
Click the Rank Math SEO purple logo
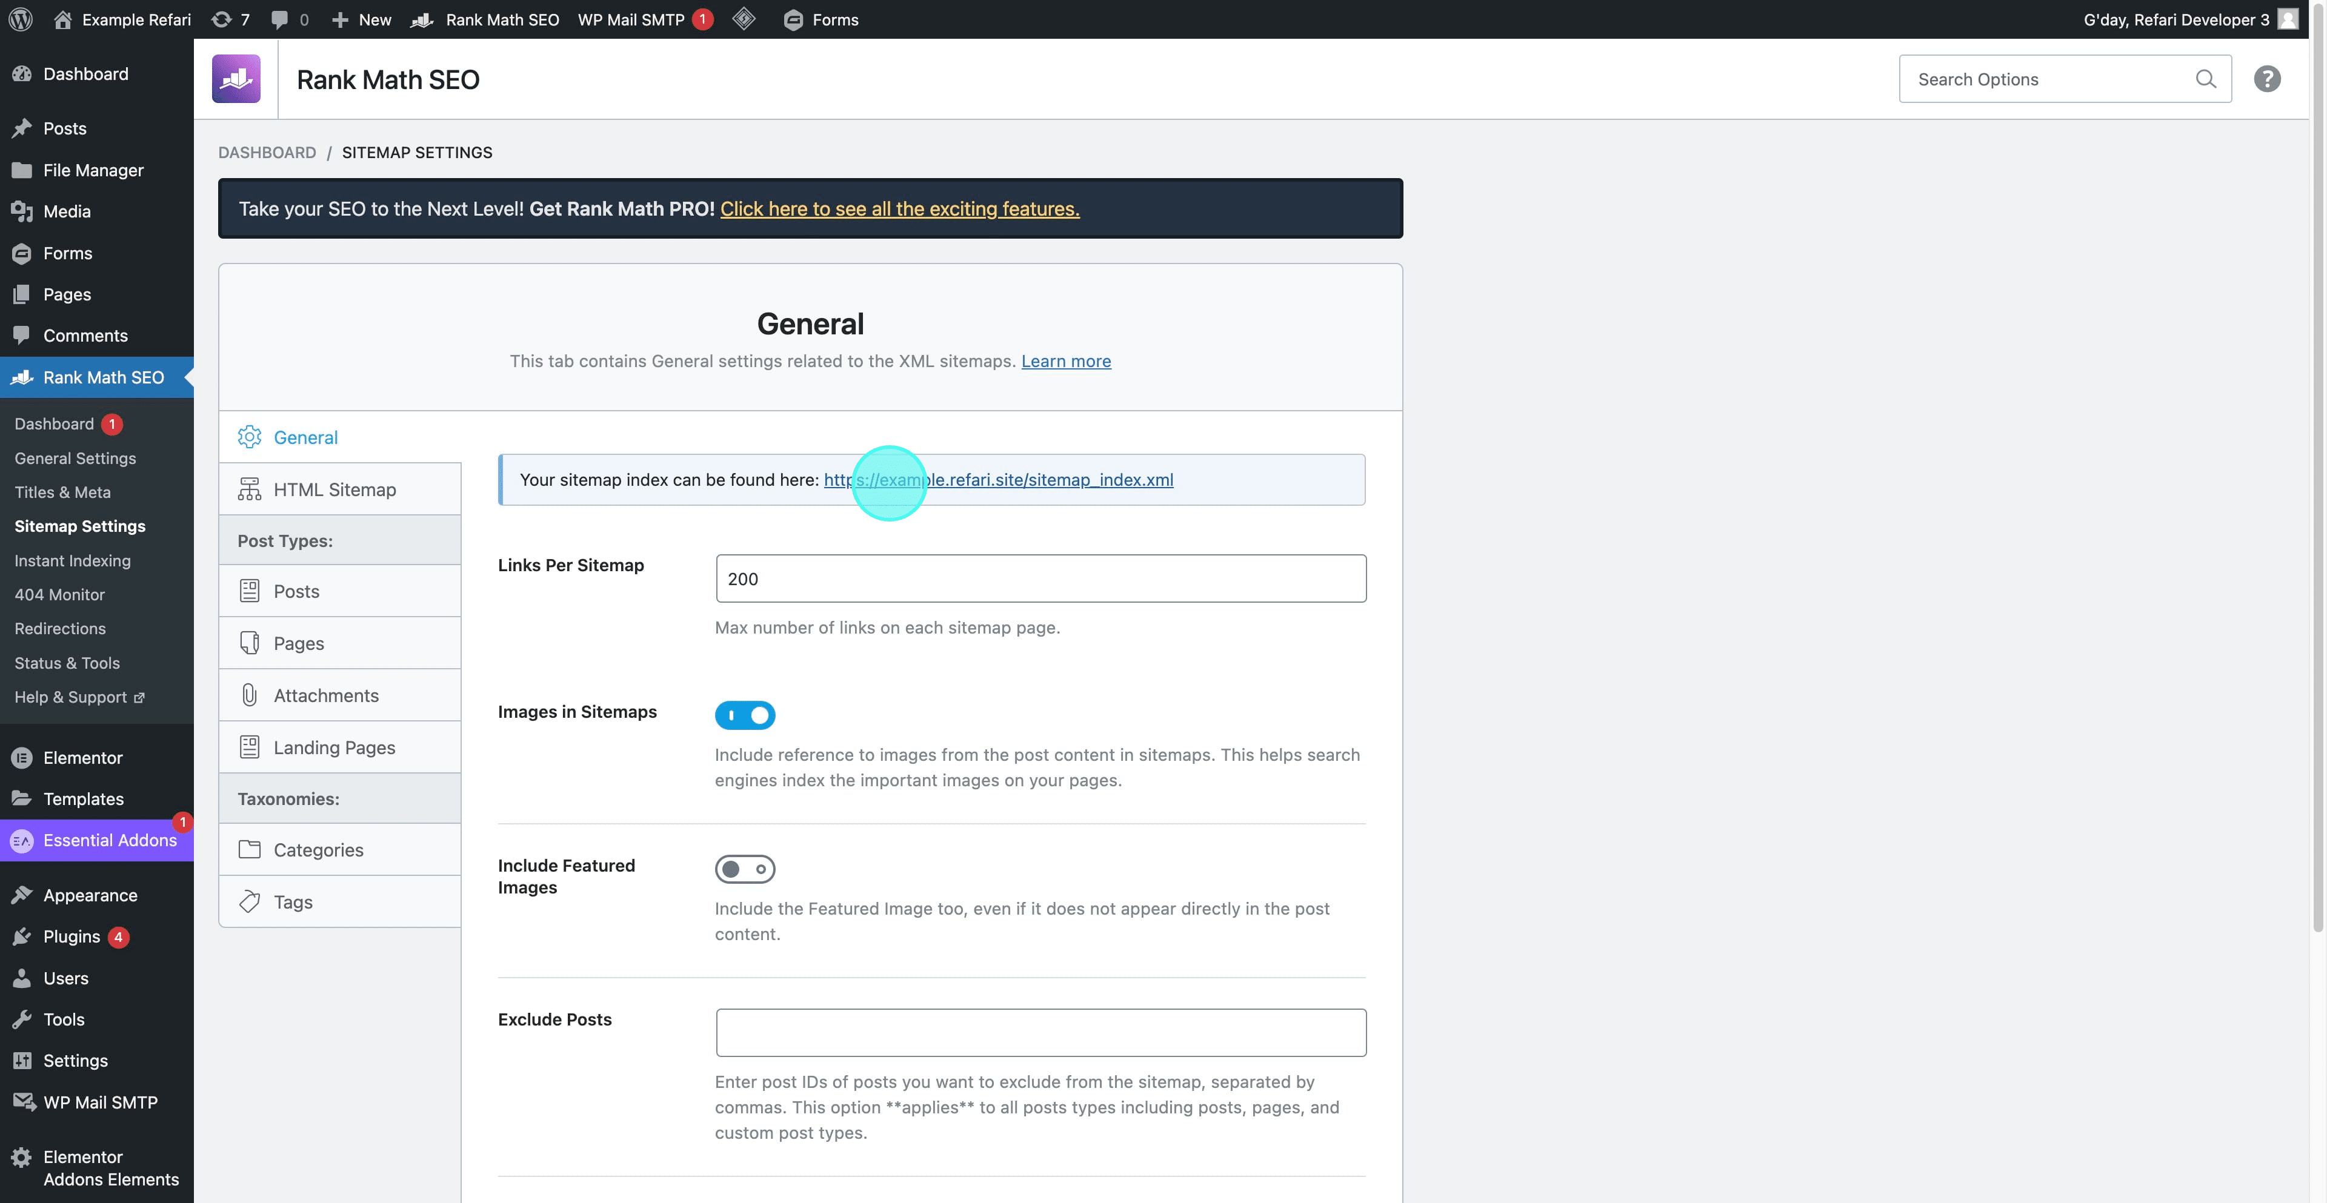click(236, 79)
